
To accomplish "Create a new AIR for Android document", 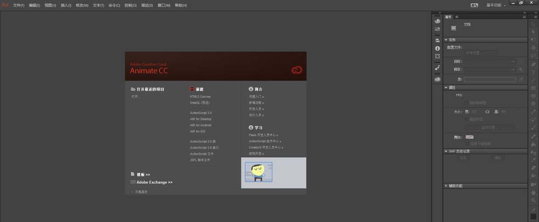I will pyautogui.click(x=201, y=125).
